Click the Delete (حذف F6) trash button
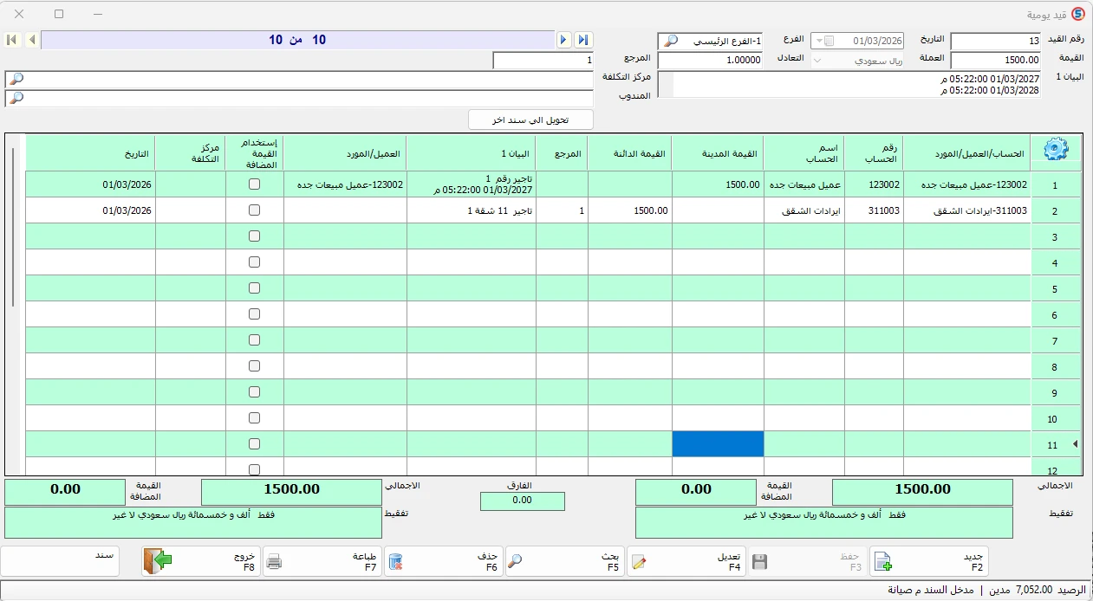This screenshot has width=1093, height=601. click(444, 561)
